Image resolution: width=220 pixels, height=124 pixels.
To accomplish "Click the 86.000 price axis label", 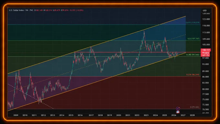I will point(205,77).
